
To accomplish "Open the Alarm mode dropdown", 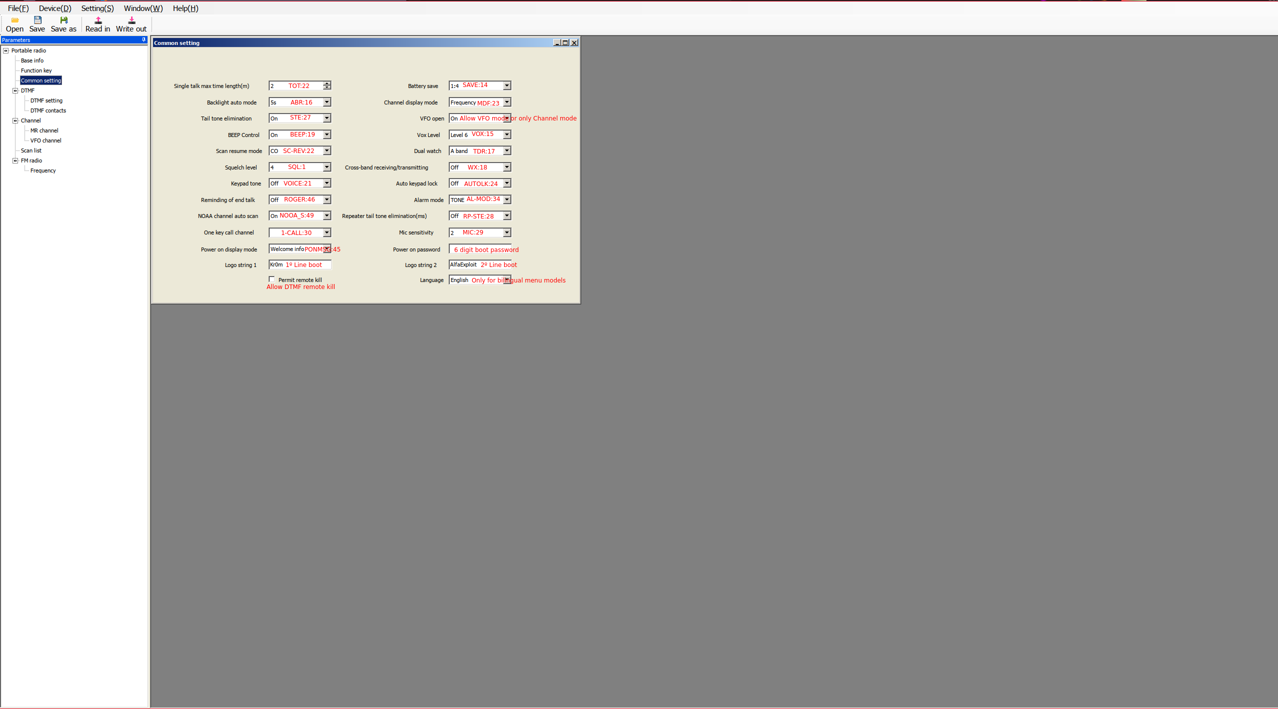I will [x=507, y=199].
